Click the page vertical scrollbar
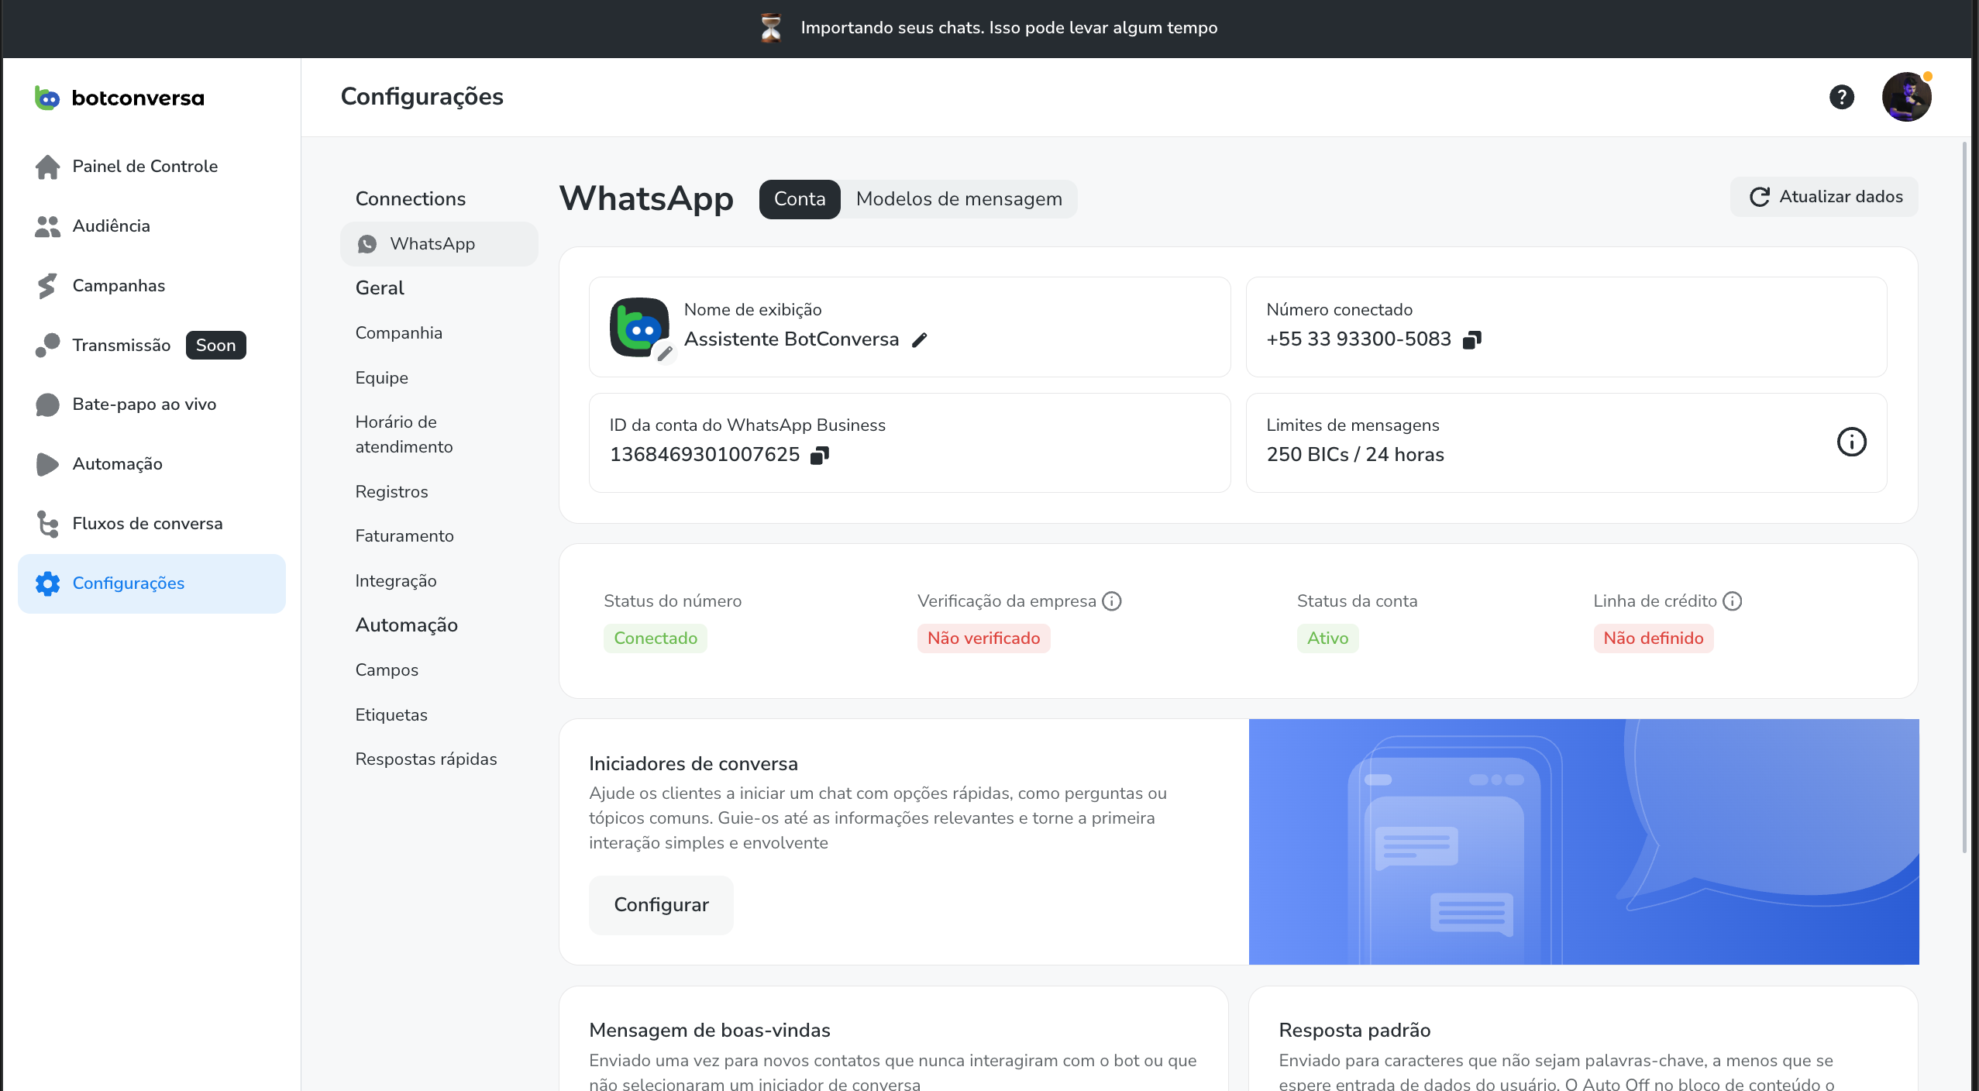1979x1091 pixels. tap(1964, 496)
